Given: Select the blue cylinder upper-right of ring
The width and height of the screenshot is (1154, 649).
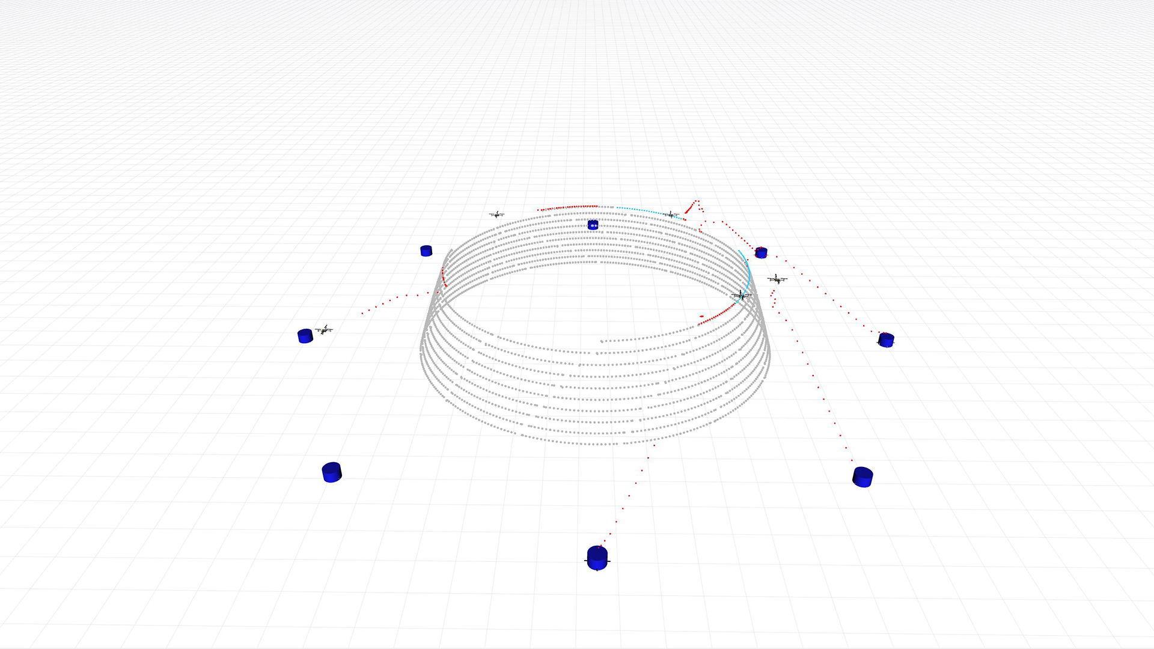Looking at the screenshot, I should pyautogui.click(x=761, y=252).
